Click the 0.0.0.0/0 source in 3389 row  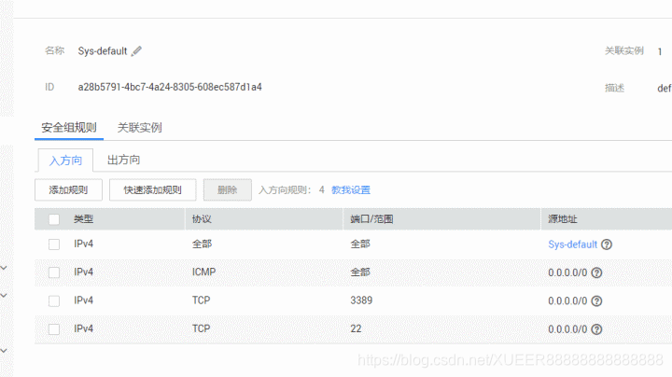click(567, 300)
